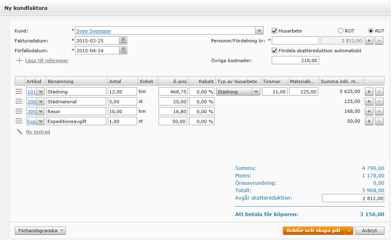
Task: Toggle Fördela skattereduktion automatiskt checkbox
Action: click(275, 51)
